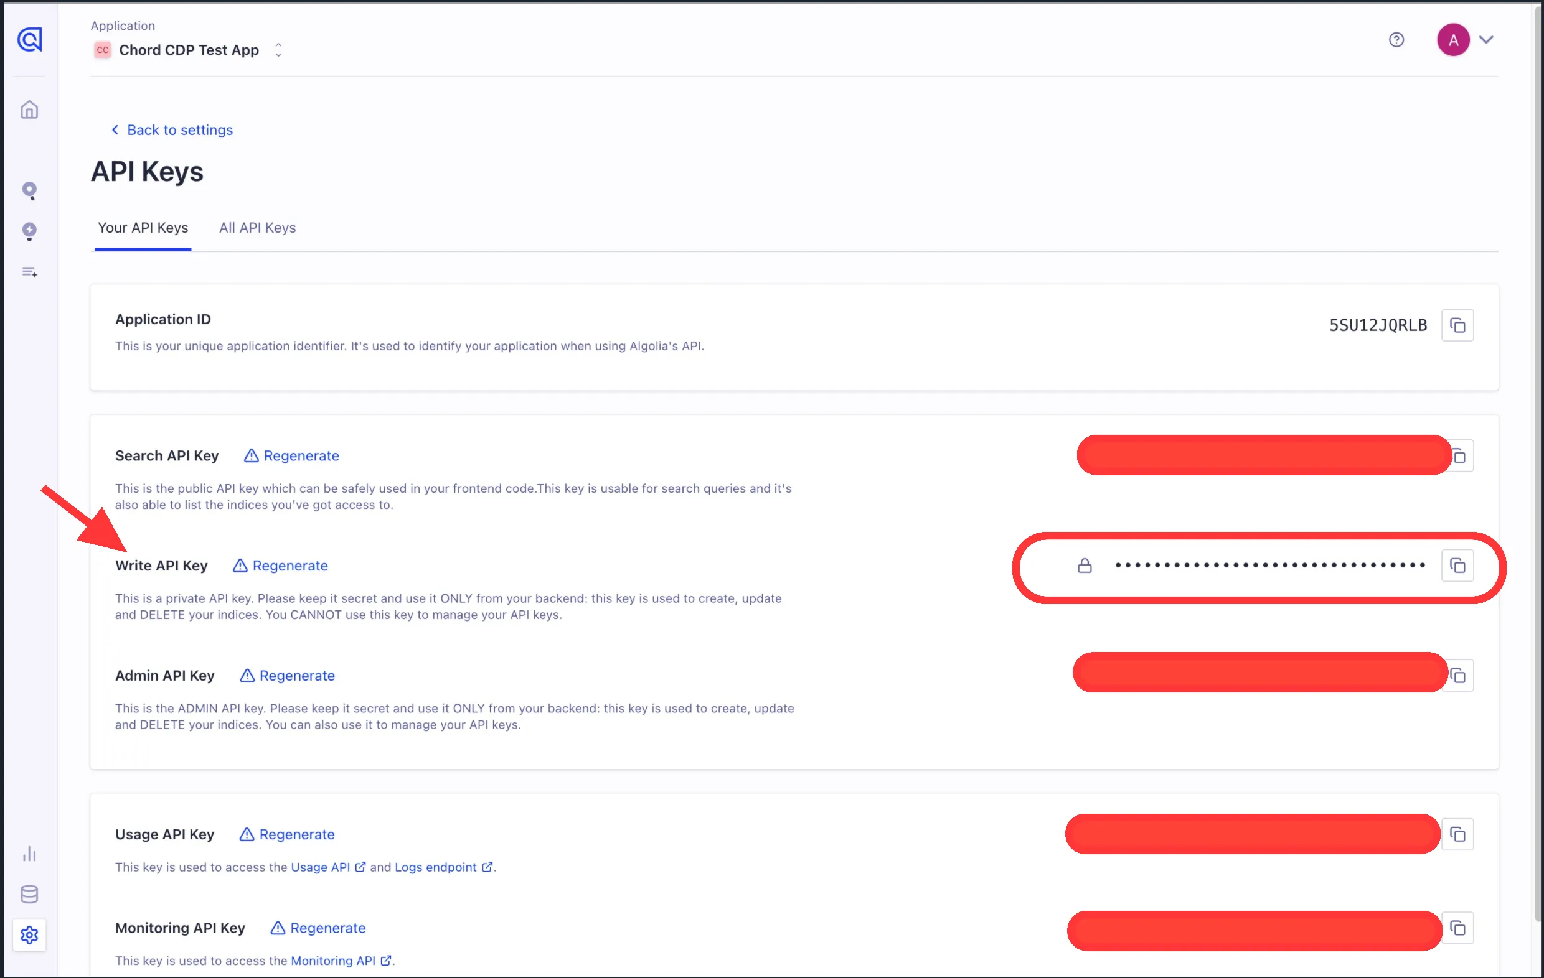Image resolution: width=1544 pixels, height=978 pixels.
Task: Regenerate the Admin API Key
Action: (287, 676)
